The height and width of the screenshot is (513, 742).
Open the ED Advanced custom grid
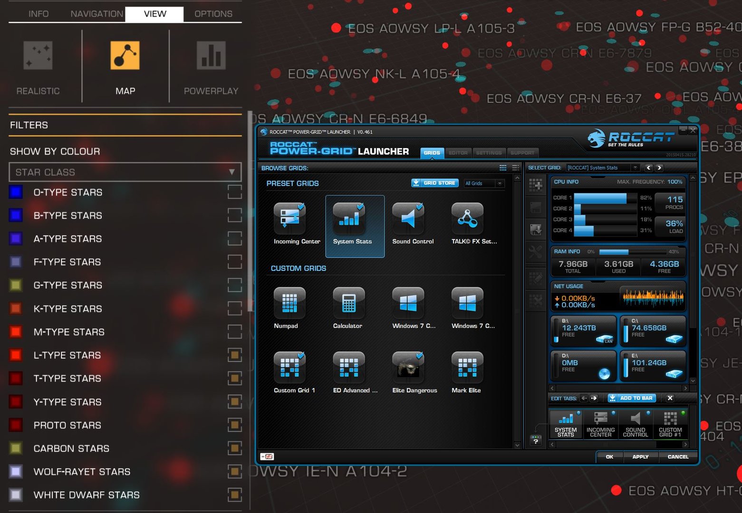click(x=349, y=368)
